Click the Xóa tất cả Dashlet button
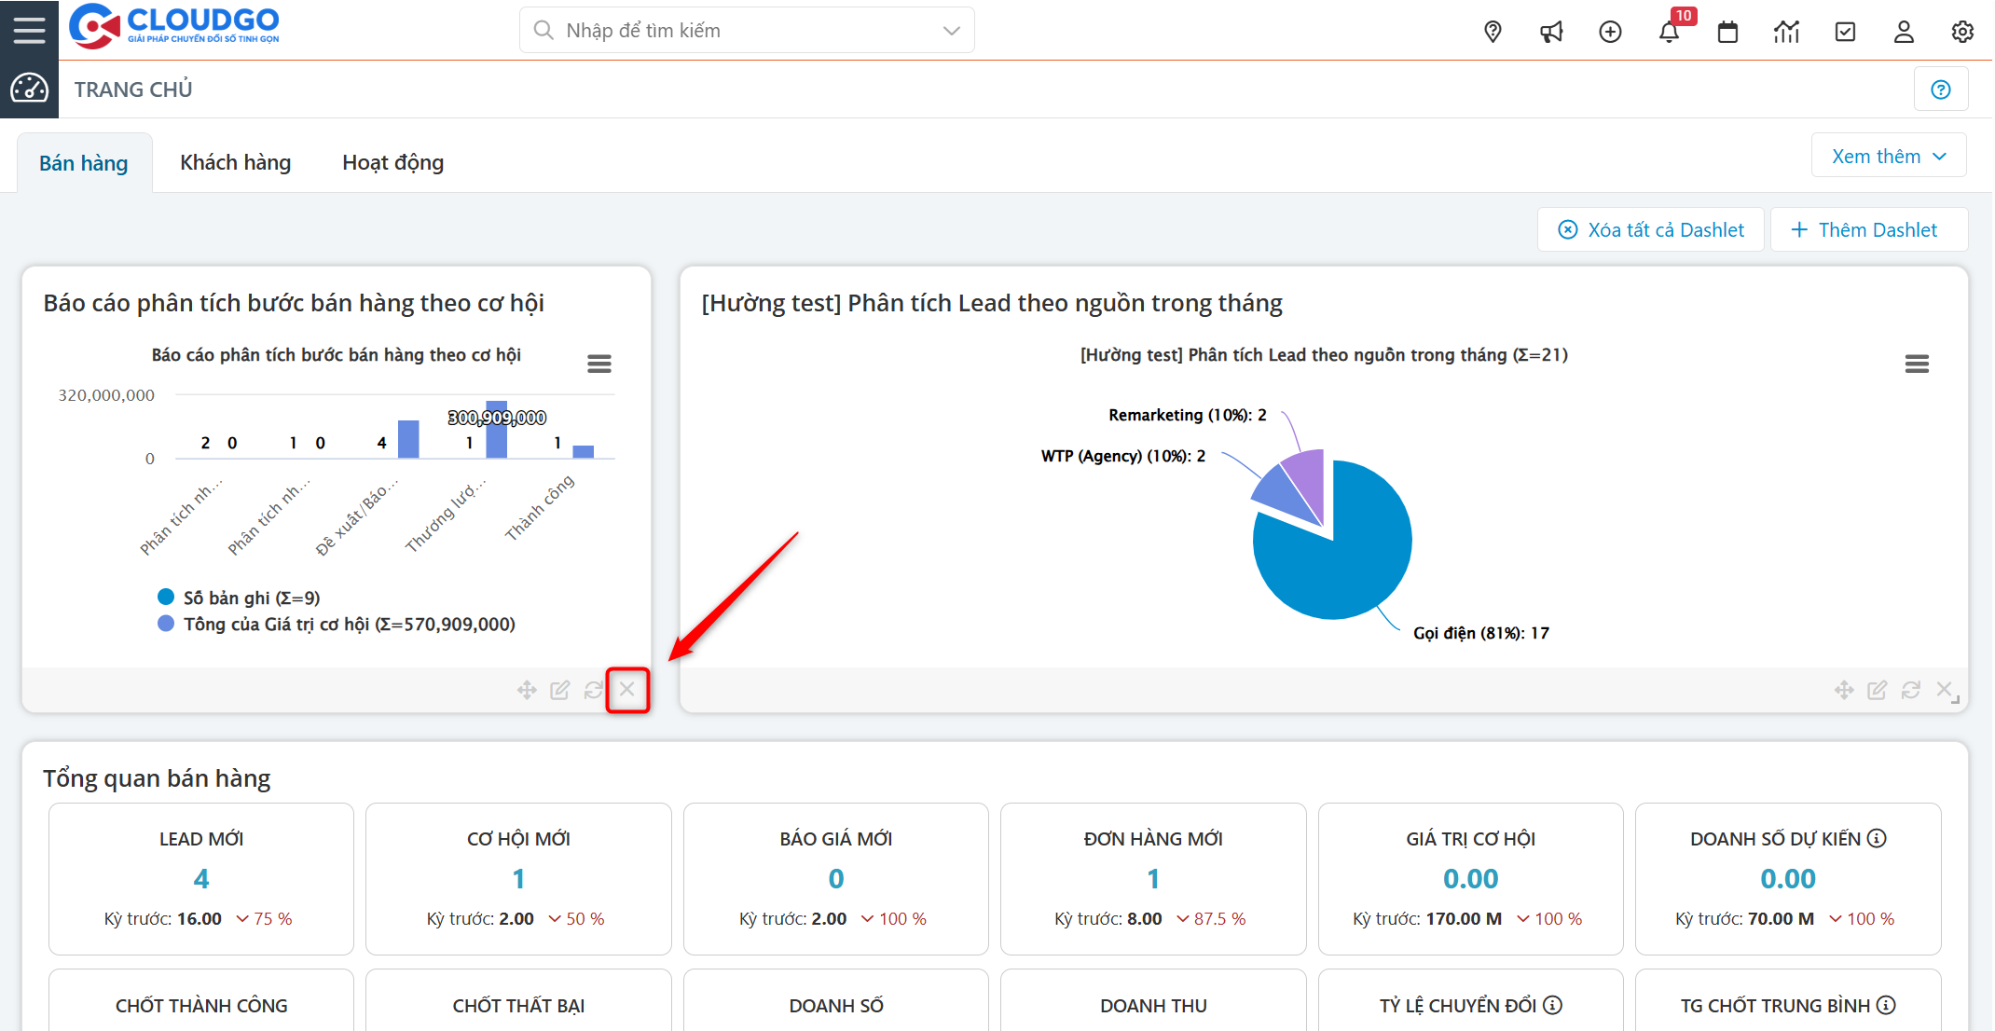Screen dimensions: 1995x1031 1651,229
